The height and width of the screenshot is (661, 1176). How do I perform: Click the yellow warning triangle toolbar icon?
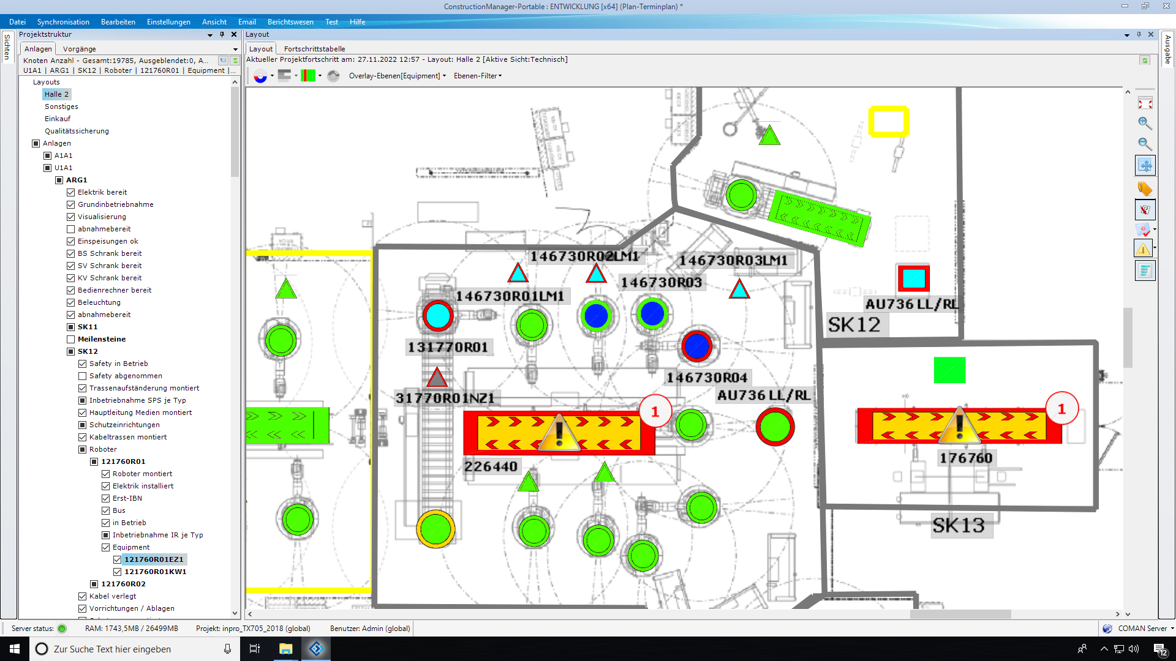1143,249
